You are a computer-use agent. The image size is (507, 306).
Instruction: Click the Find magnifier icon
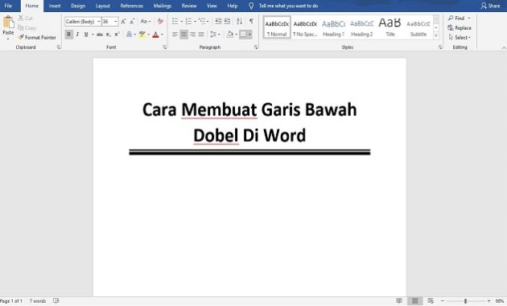click(451, 18)
